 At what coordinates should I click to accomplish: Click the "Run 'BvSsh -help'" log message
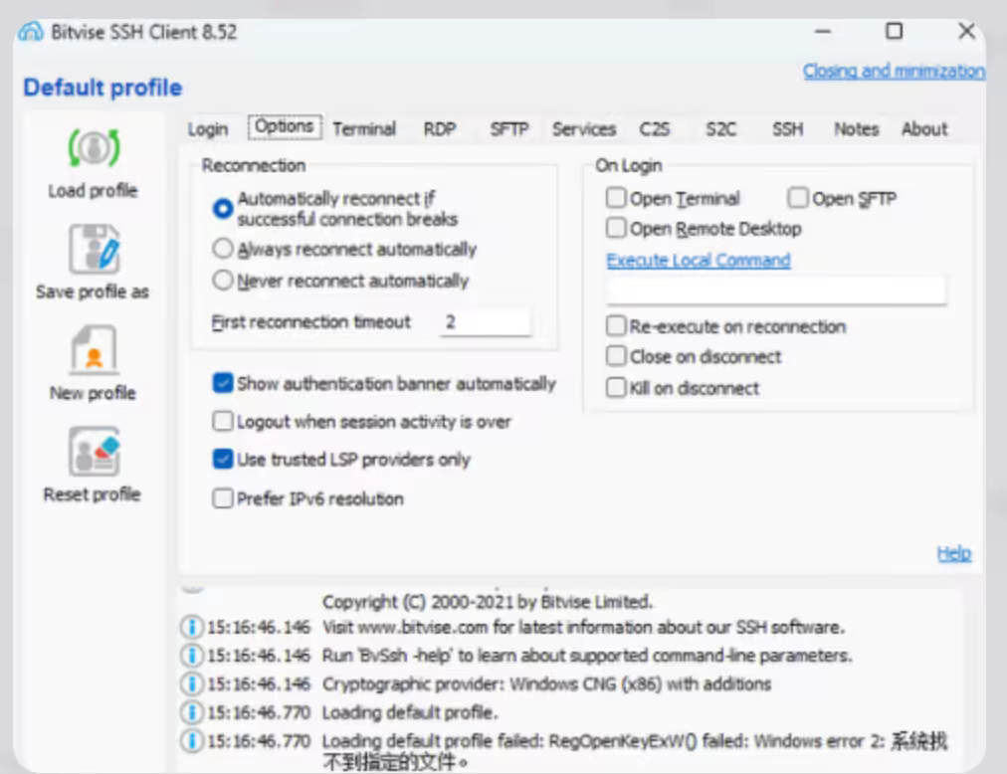point(587,656)
